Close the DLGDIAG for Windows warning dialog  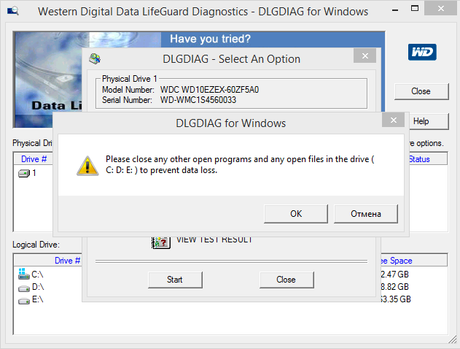pos(394,120)
